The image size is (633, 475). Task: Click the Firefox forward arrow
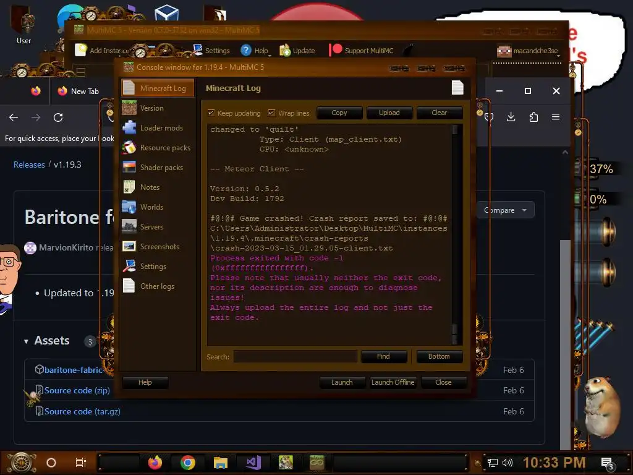coord(36,117)
